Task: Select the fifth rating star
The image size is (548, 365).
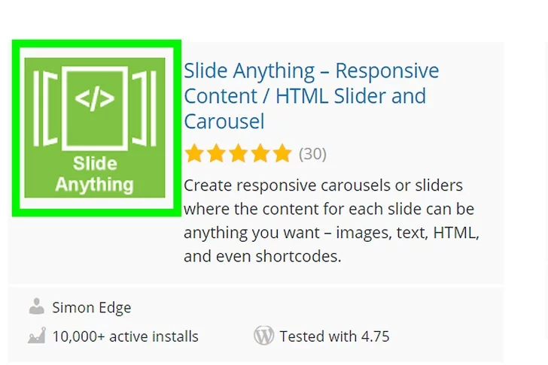Action: [x=282, y=154]
